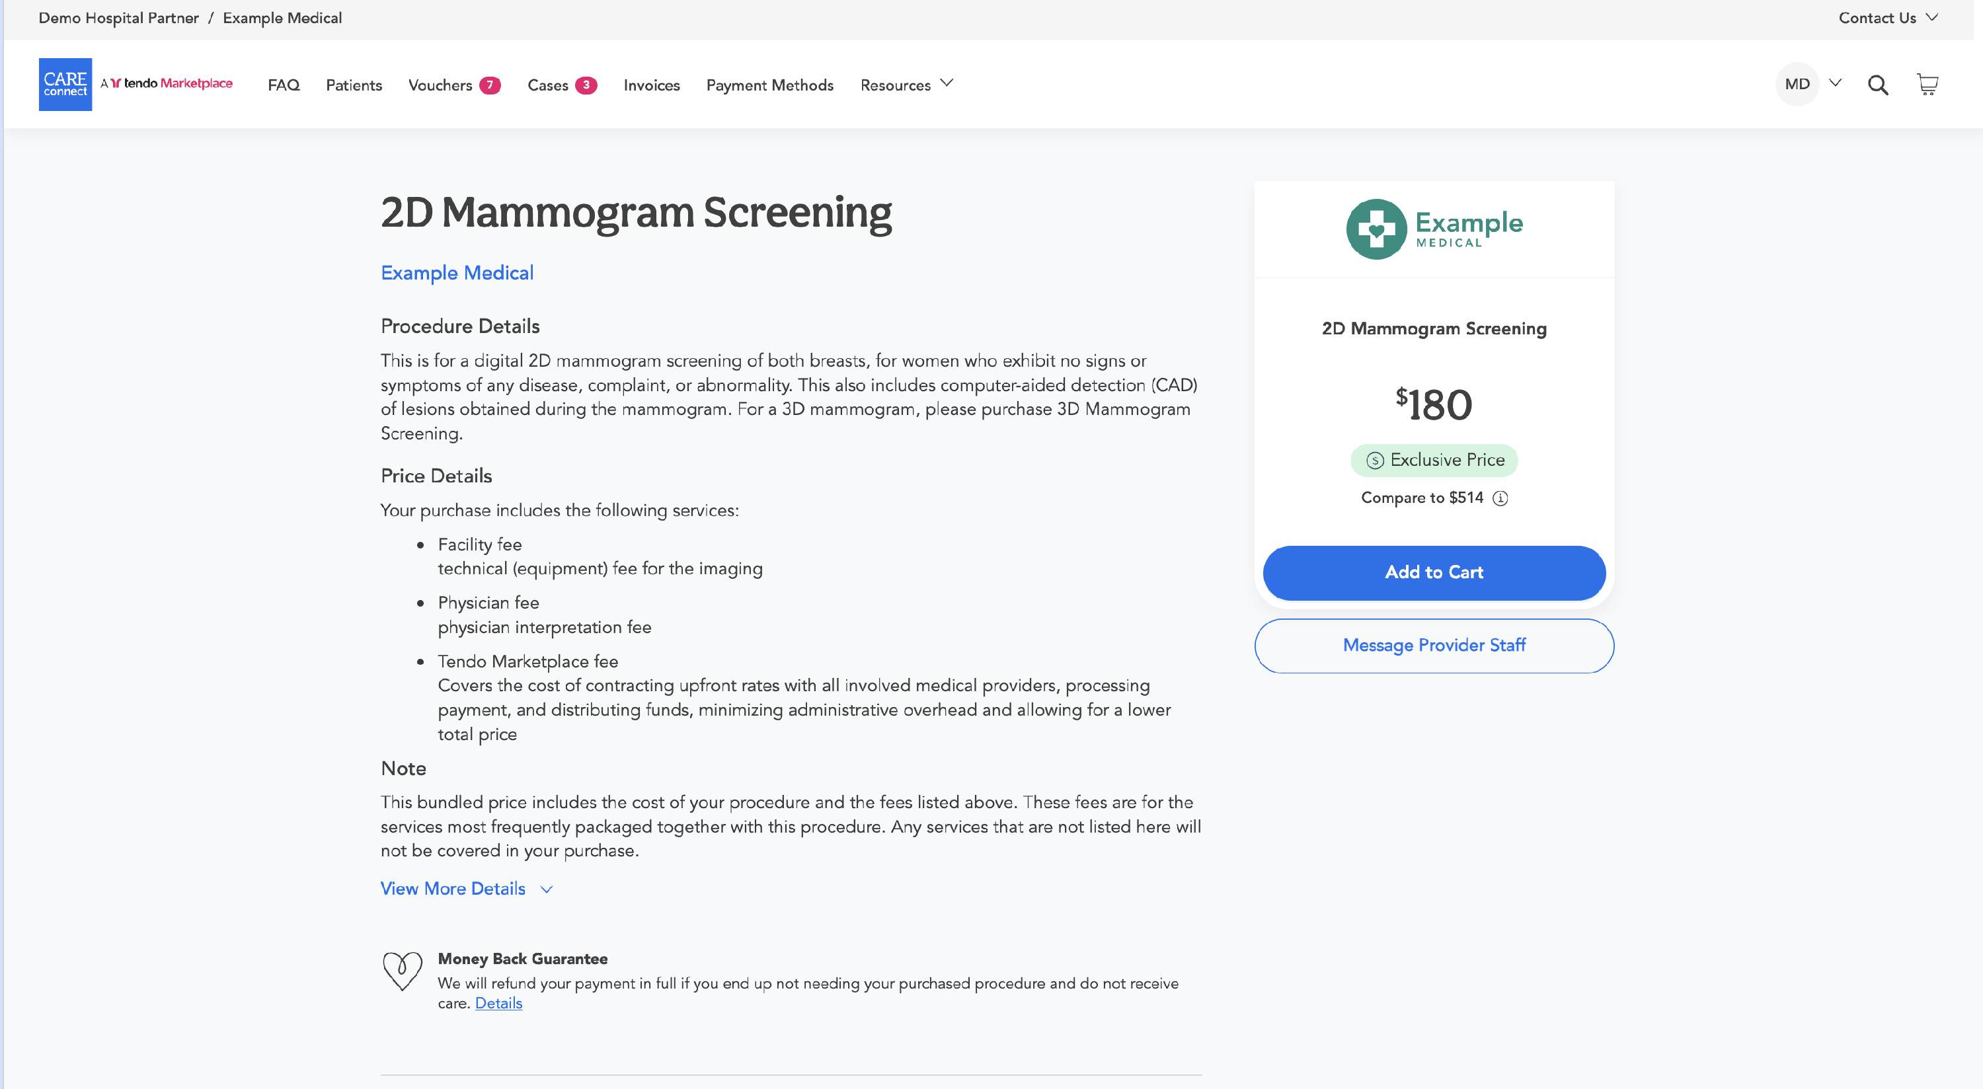1983x1089 pixels.
Task: Open the Money Back Guarantee Details link
Action: click(499, 1004)
